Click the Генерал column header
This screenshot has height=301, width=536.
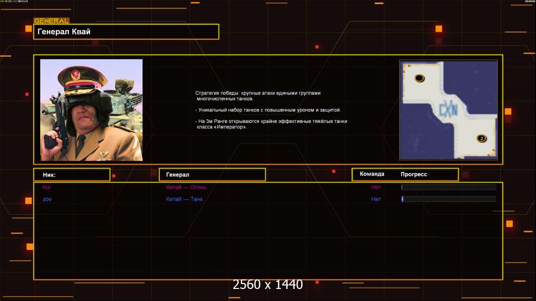click(x=212, y=175)
